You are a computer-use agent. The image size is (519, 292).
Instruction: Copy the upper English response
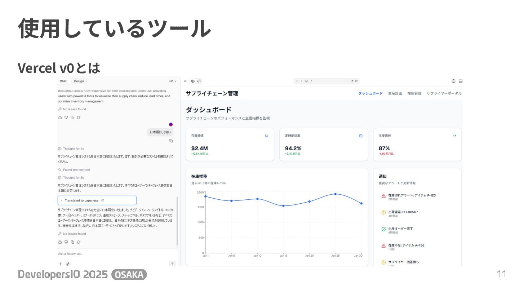pyautogui.click(x=72, y=118)
